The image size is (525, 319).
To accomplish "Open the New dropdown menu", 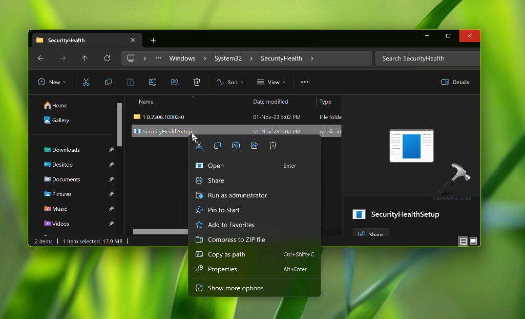I will coord(52,82).
